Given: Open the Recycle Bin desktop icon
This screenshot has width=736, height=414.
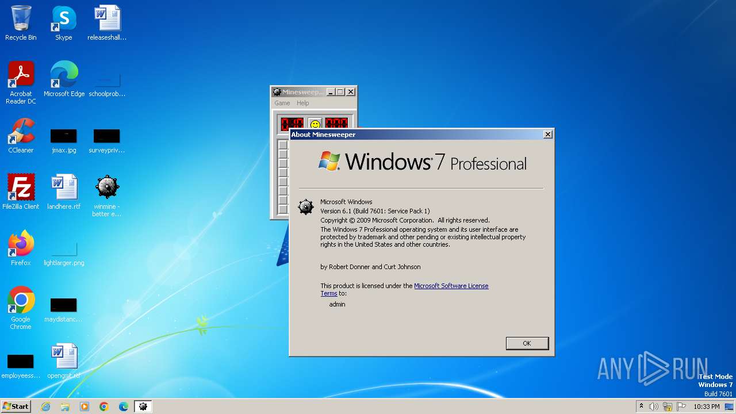Looking at the screenshot, I should click(x=21, y=23).
